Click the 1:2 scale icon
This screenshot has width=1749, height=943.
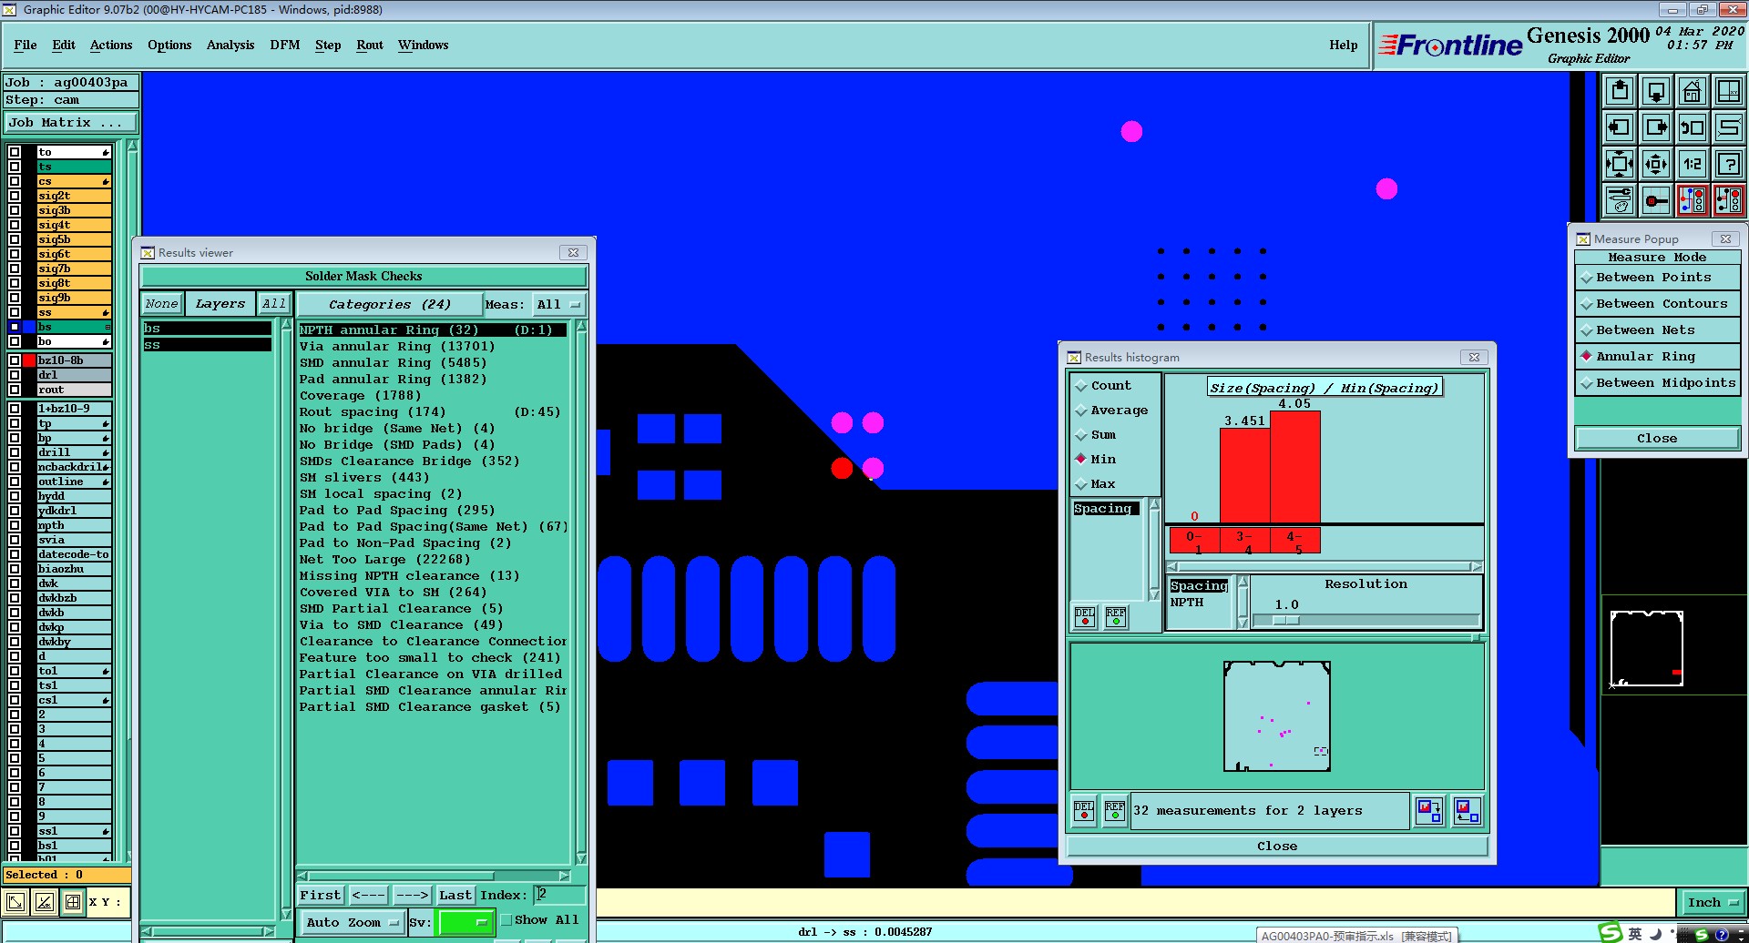coord(1693,164)
